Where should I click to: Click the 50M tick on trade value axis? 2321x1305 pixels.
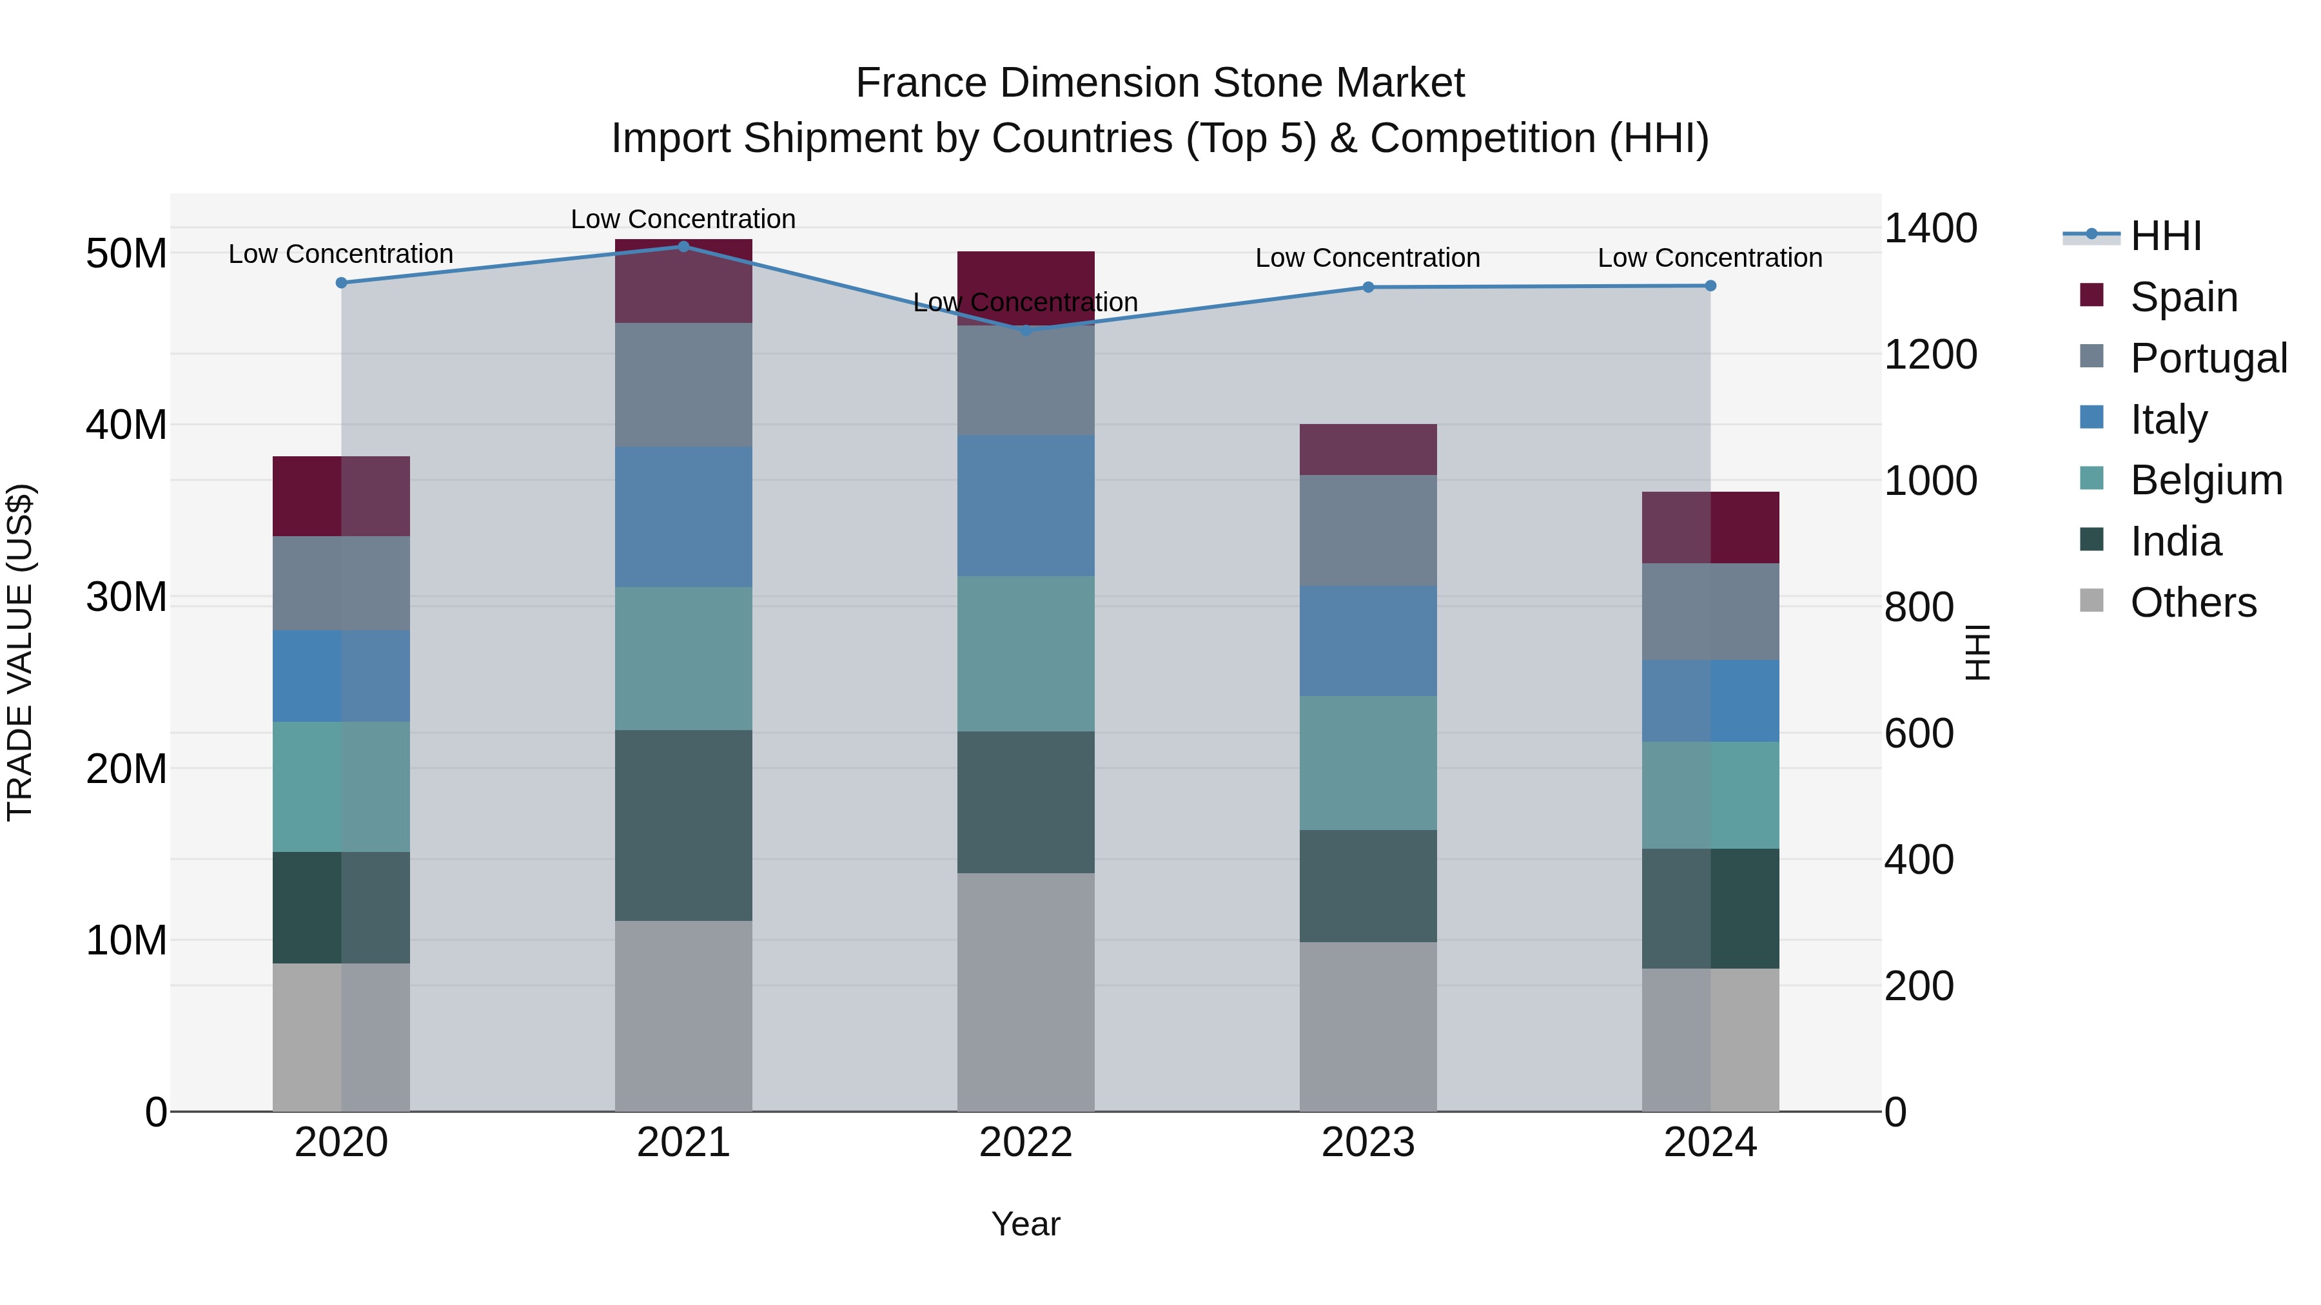[x=126, y=254]
